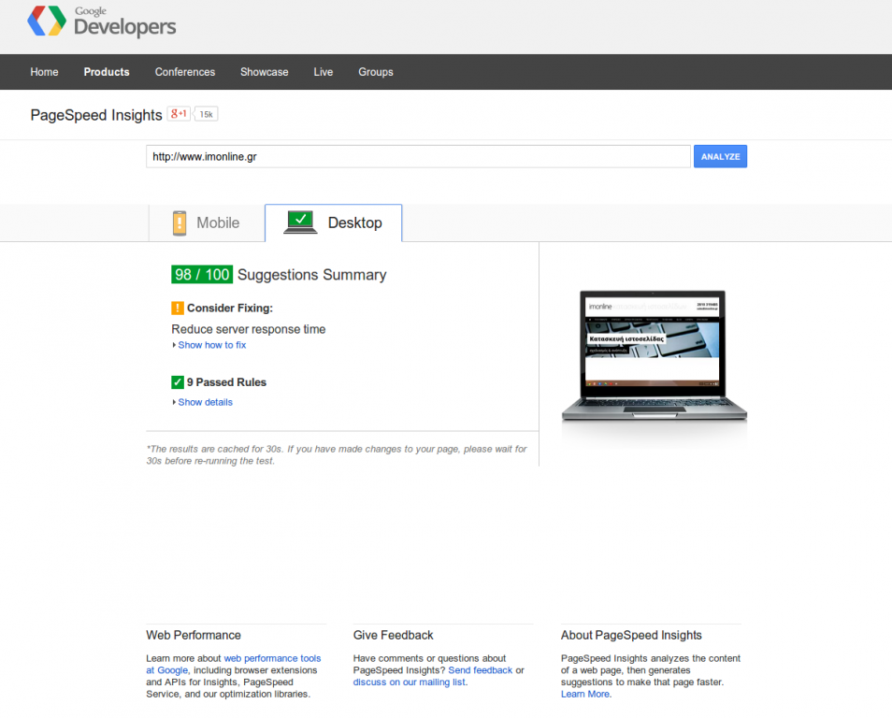The image size is (892, 718).
Task: Expand Show how to fix
Action: point(209,345)
